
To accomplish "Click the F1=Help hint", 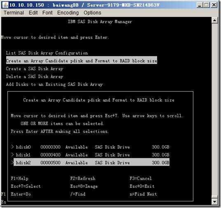I will pyautogui.click(x=20, y=178).
